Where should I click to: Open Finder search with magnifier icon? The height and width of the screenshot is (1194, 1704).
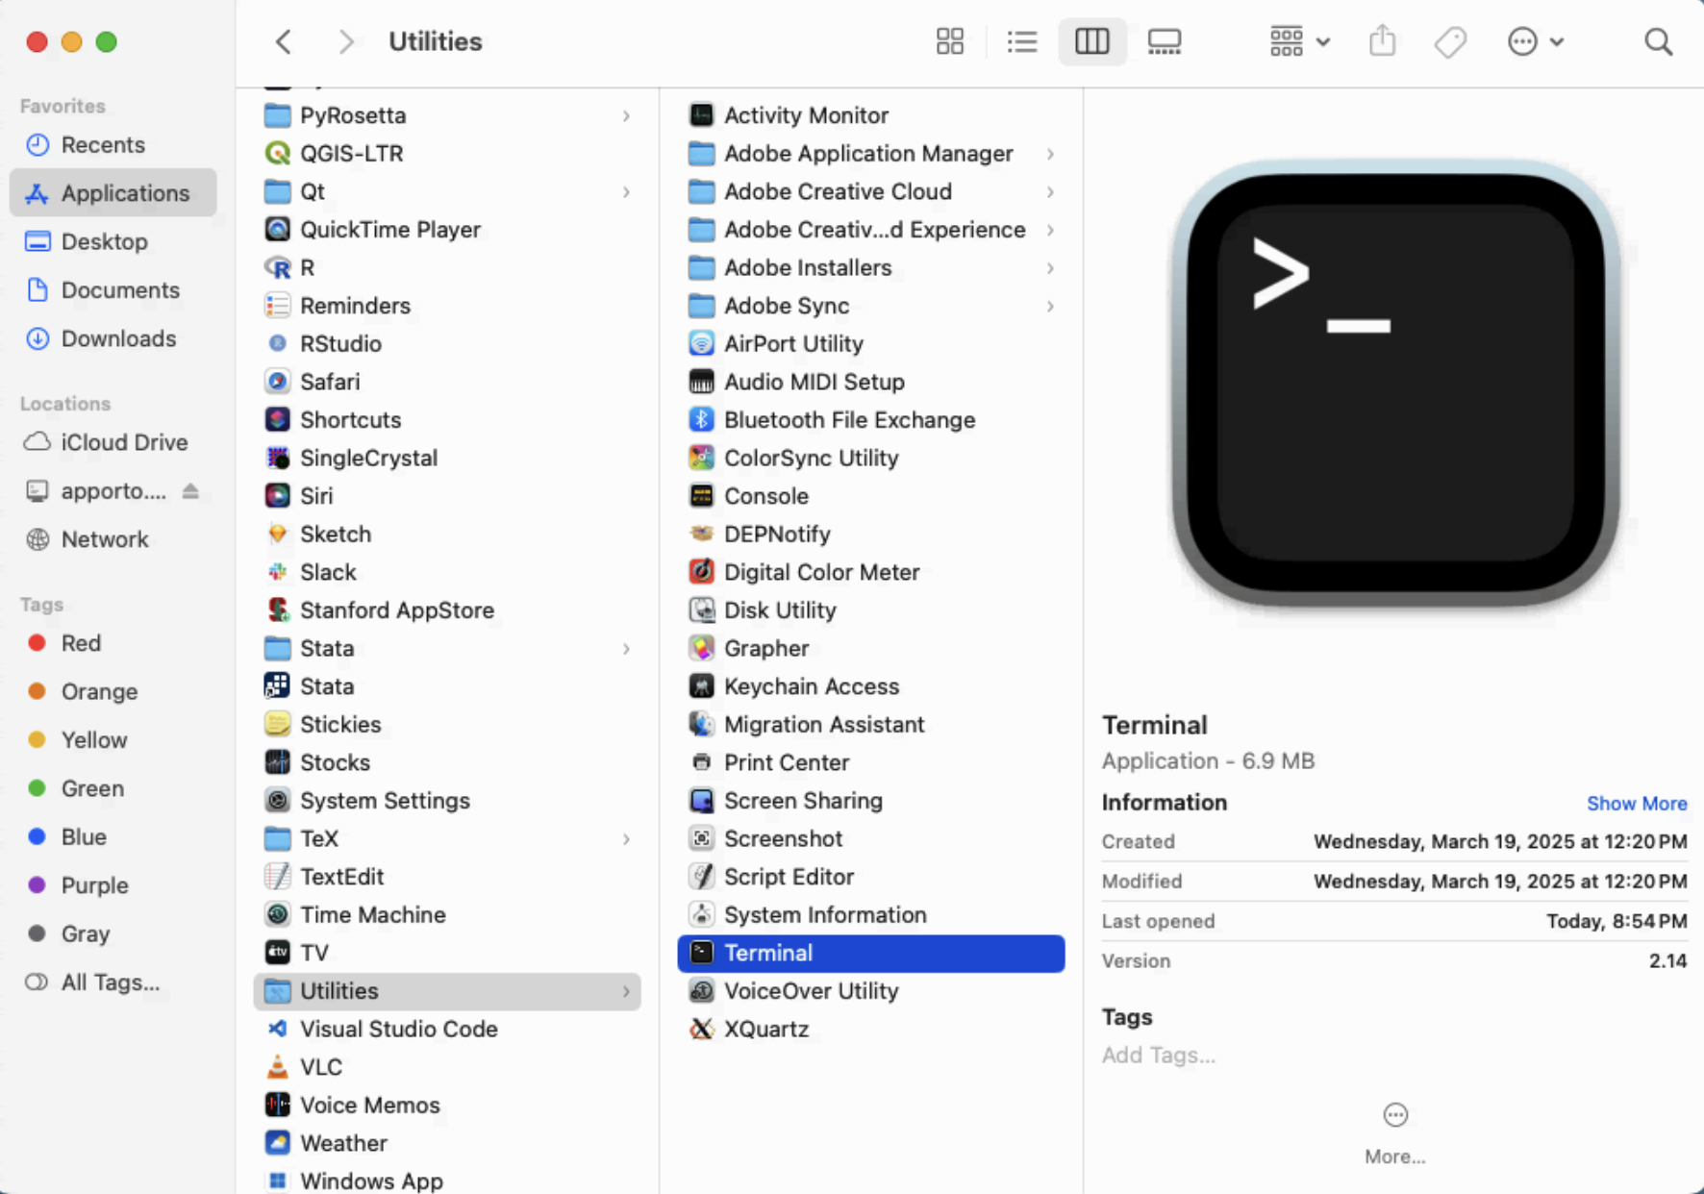point(1658,41)
